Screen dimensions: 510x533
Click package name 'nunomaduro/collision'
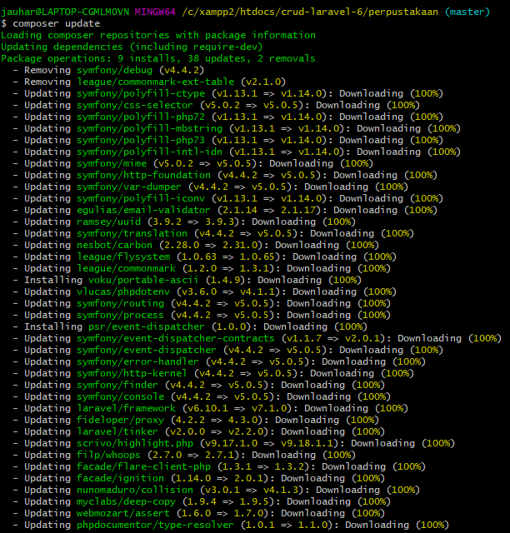(x=135, y=490)
